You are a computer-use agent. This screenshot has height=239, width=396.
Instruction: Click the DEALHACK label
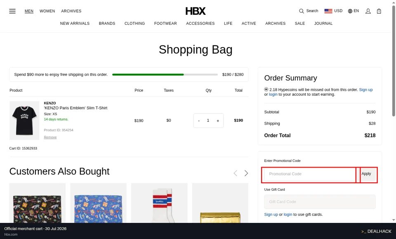tap(376, 232)
